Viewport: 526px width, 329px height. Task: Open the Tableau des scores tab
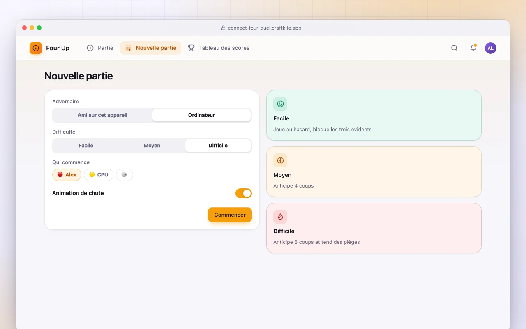click(219, 48)
